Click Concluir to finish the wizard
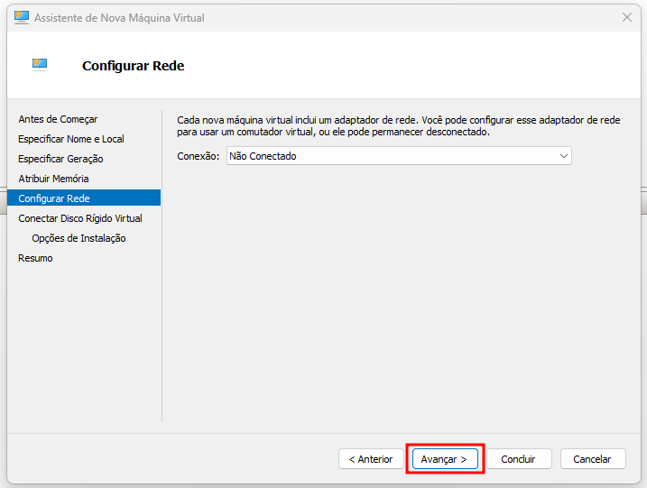The height and width of the screenshot is (488, 647). pos(519,459)
